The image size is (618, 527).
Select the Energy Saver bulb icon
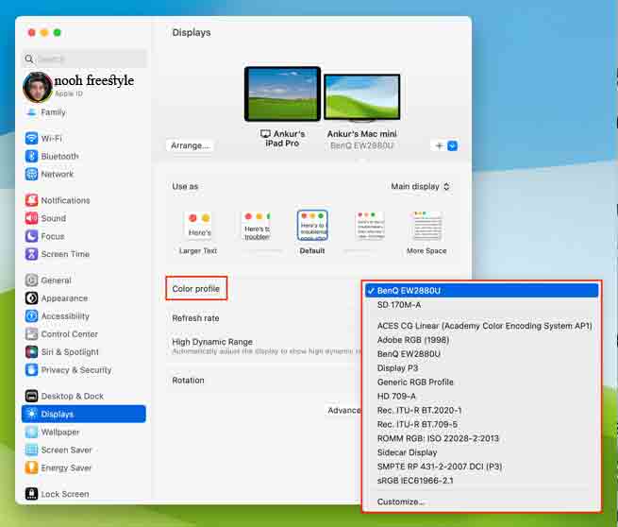click(x=31, y=467)
